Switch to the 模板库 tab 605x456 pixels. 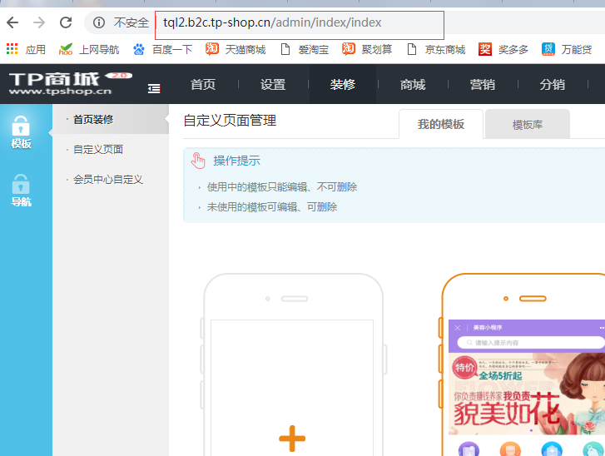pos(528,124)
